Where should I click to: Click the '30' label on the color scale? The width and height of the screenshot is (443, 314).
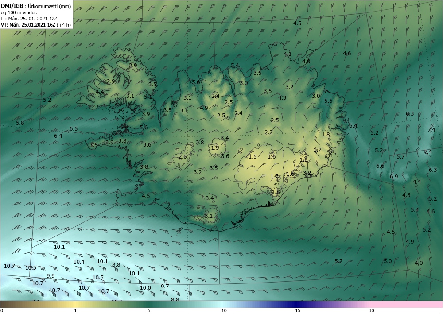[371, 311]
